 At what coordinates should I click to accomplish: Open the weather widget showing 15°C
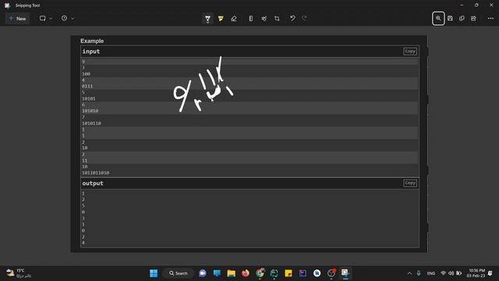(x=19, y=273)
